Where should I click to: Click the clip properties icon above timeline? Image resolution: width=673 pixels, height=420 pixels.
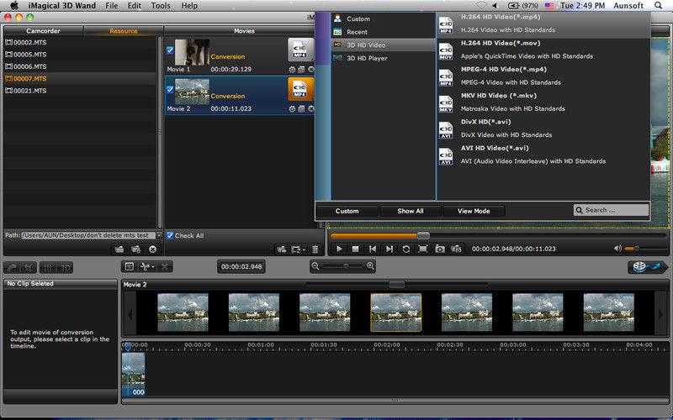[x=129, y=266]
